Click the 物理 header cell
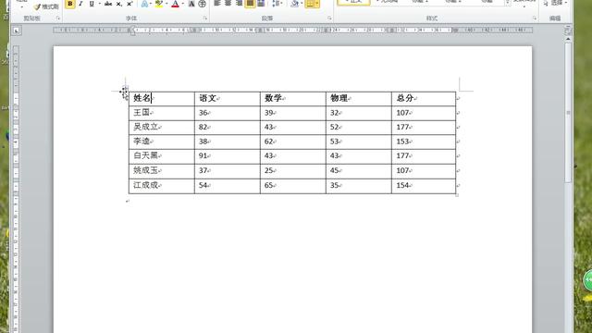Viewport: 592px width, 333px height. 359,99
